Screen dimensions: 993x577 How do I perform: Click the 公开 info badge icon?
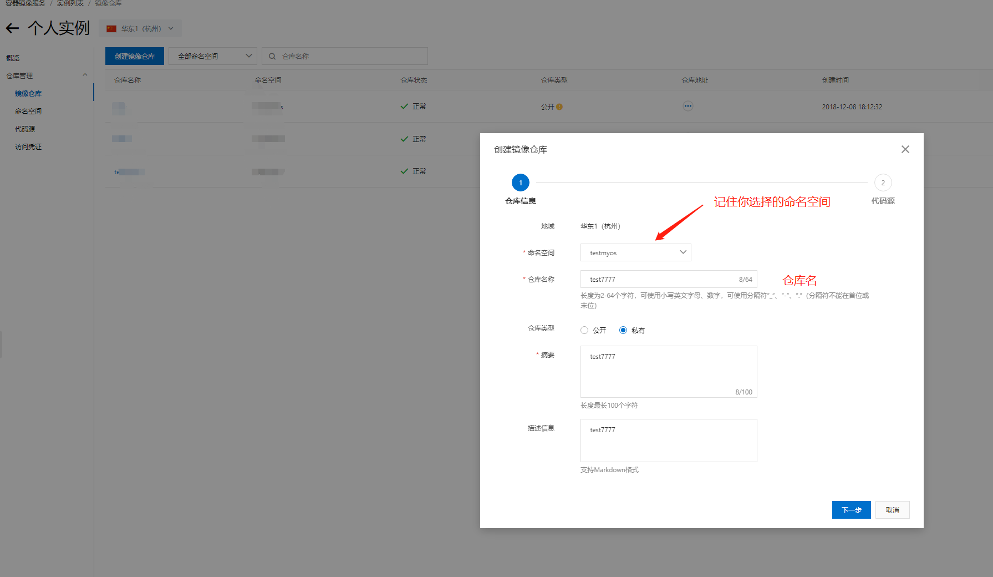coord(559,107)
